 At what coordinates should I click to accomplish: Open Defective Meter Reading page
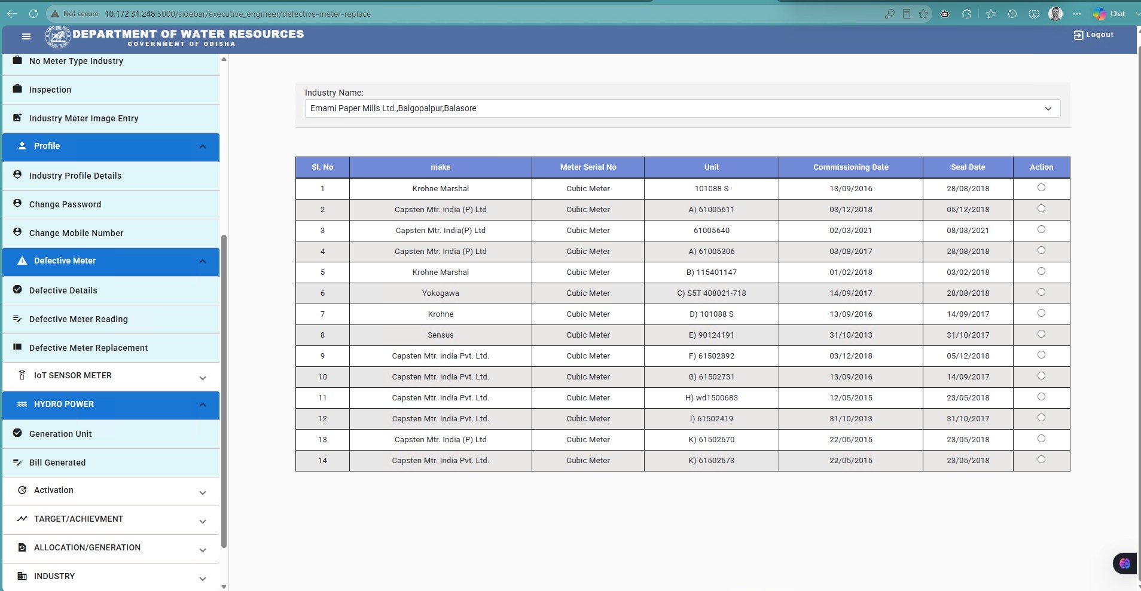coord(111,319)
